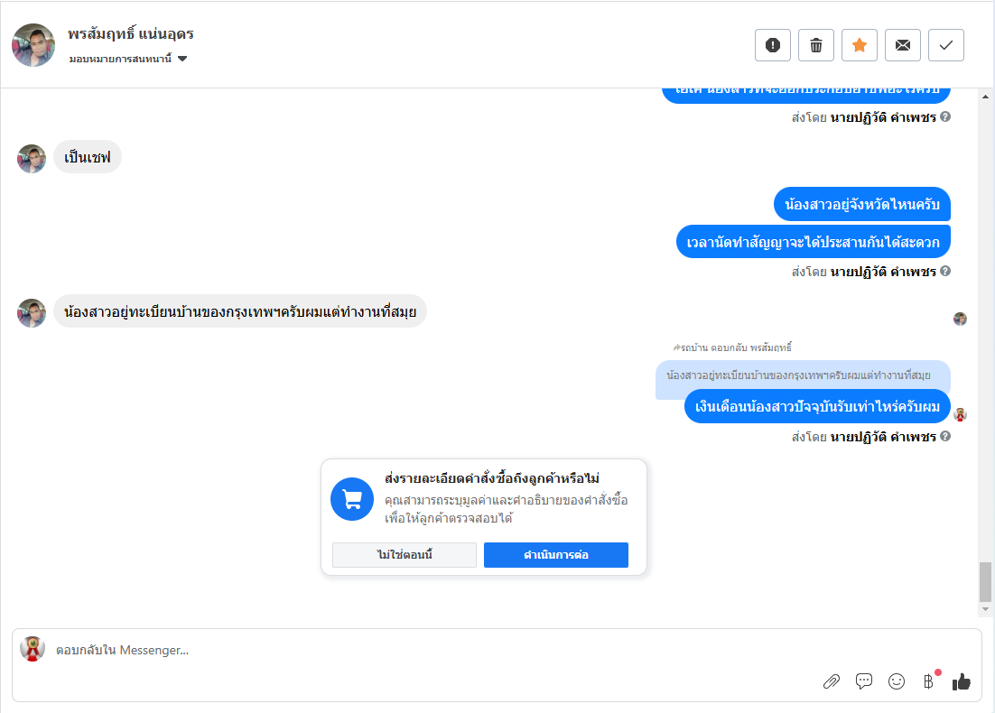This screenshot has width=995, height=713.
Task: Open saved replies speech bubble icon
Action: tap(864, 681)
